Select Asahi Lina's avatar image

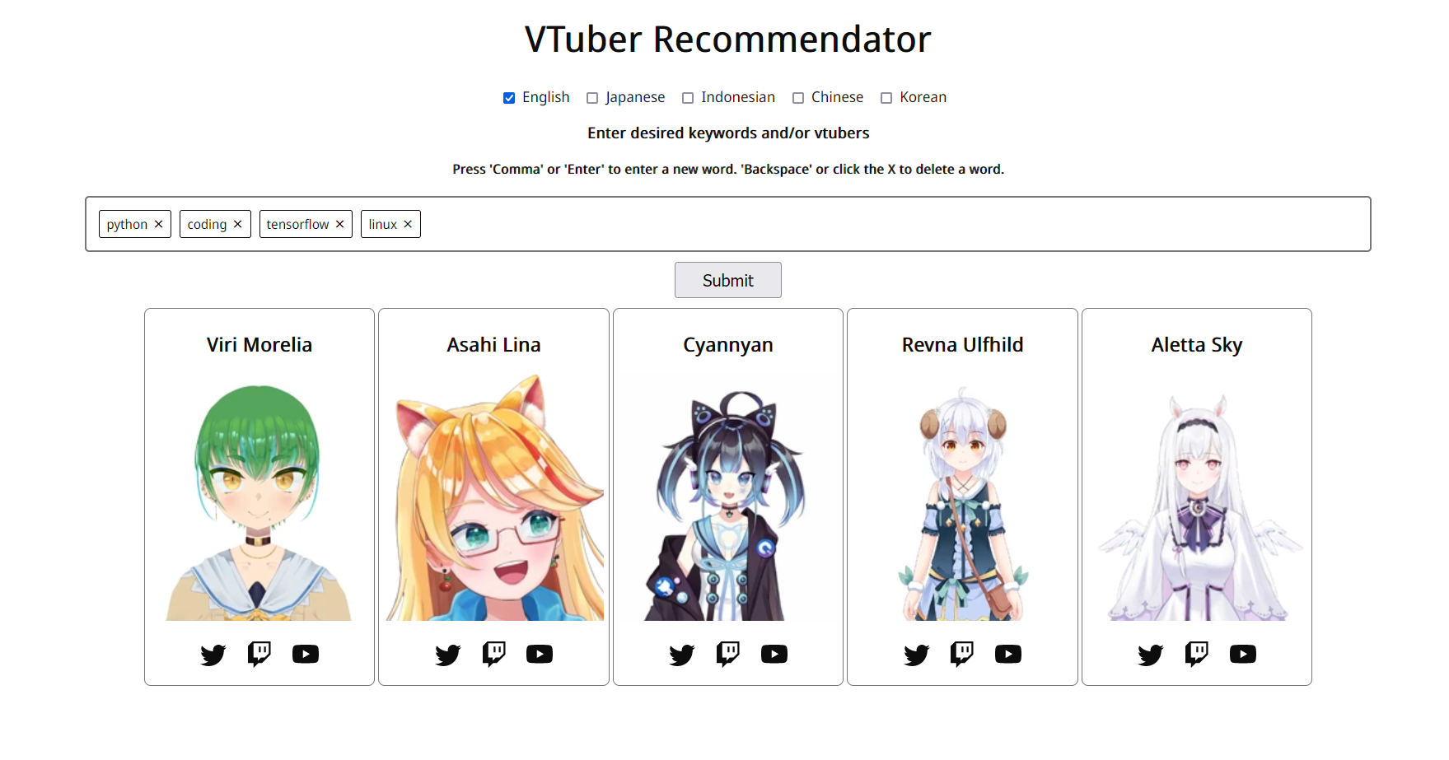tap(494, 497)
